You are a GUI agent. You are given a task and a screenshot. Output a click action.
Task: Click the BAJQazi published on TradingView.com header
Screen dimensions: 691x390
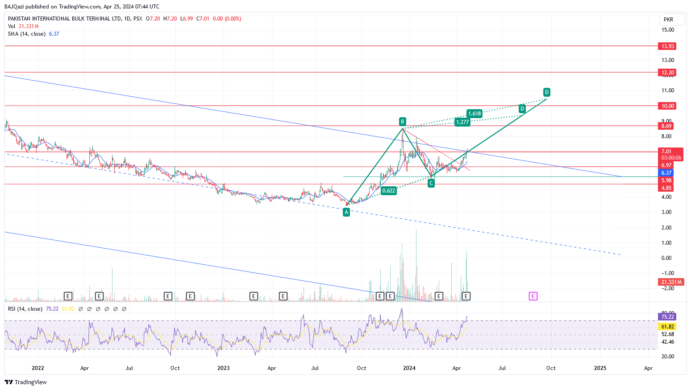(82, 7)
